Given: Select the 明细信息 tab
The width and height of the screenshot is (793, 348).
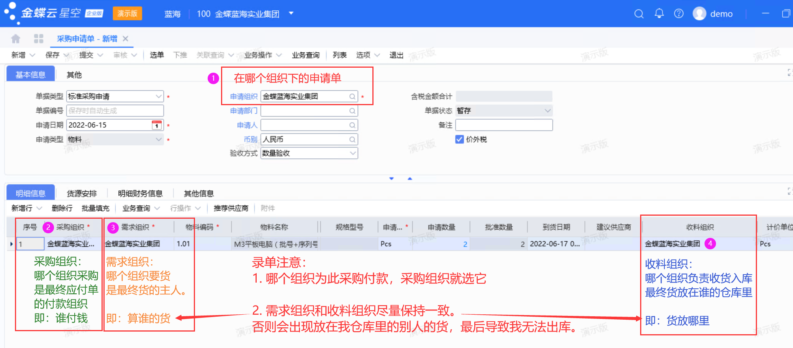Looking at the screenshot, I should tap(31, 193).
